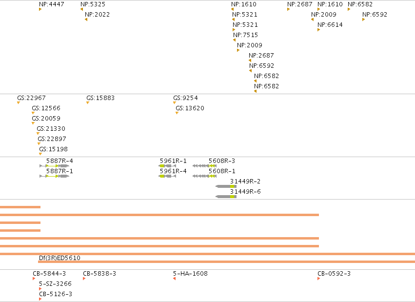Click the CB-5844-3 label
The height and width of the screenshot is (302, 415).
point(49,274)
